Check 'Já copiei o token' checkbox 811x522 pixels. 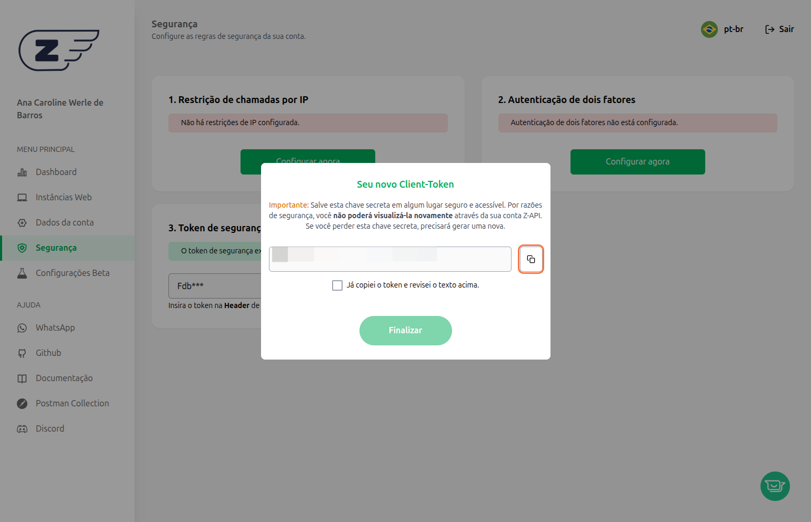pos(337,285)
